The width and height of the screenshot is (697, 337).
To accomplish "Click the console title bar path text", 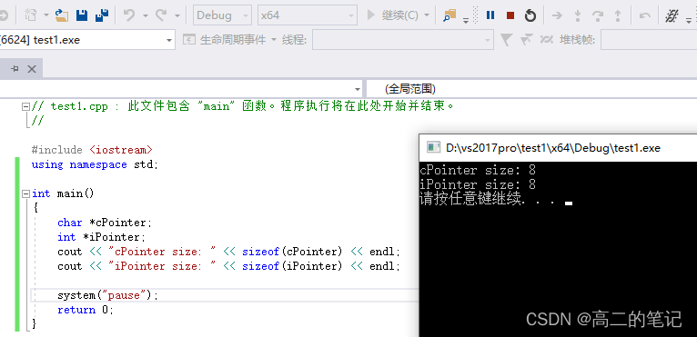I will click(553, 148).
